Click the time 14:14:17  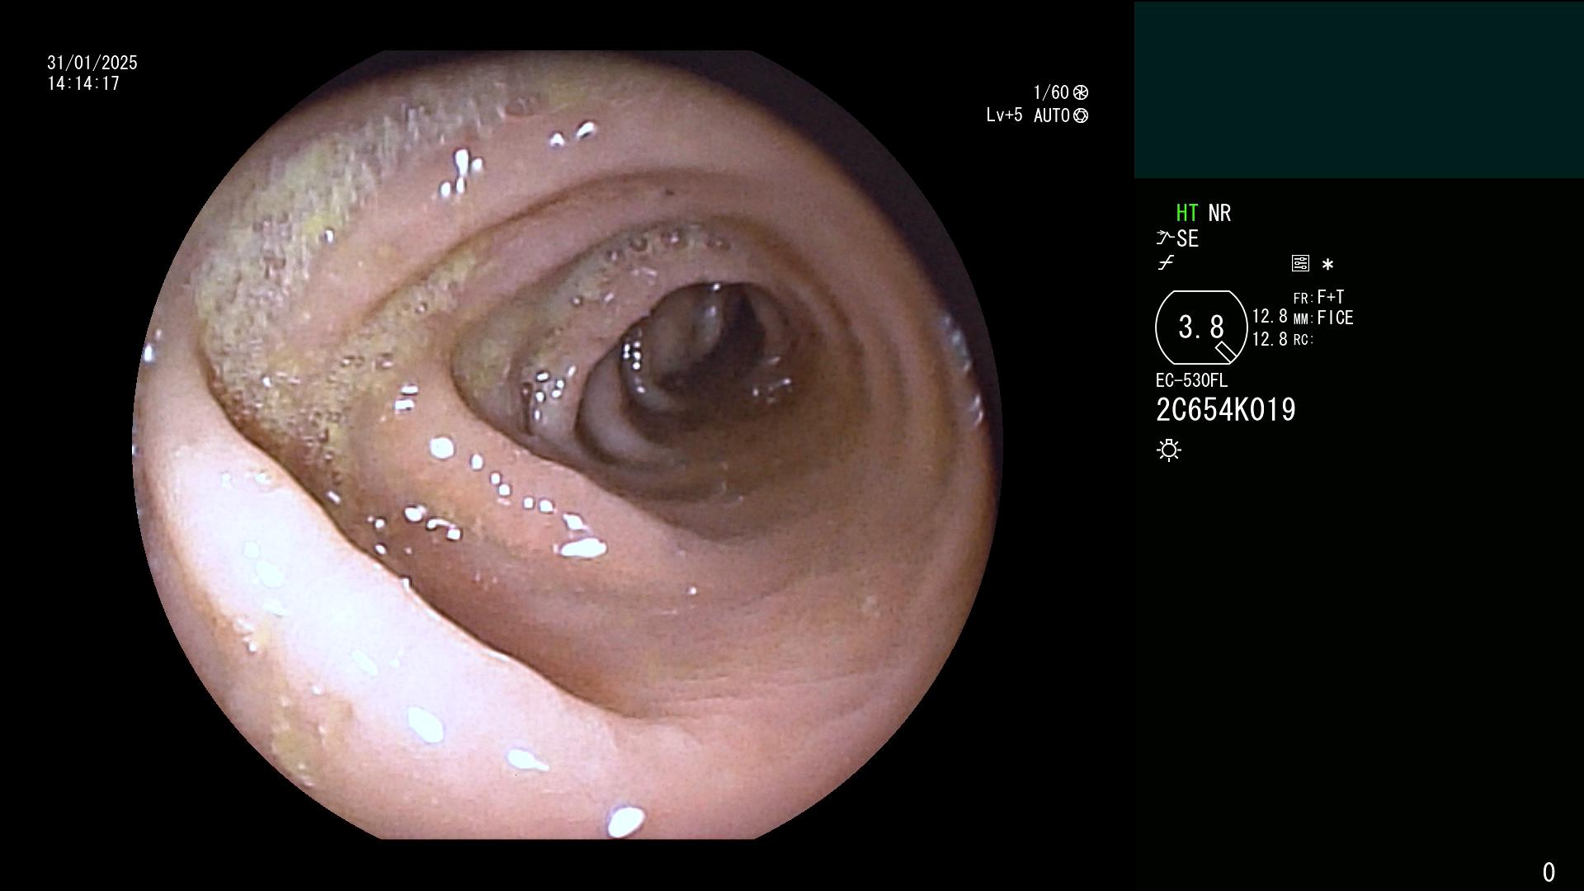83,83
